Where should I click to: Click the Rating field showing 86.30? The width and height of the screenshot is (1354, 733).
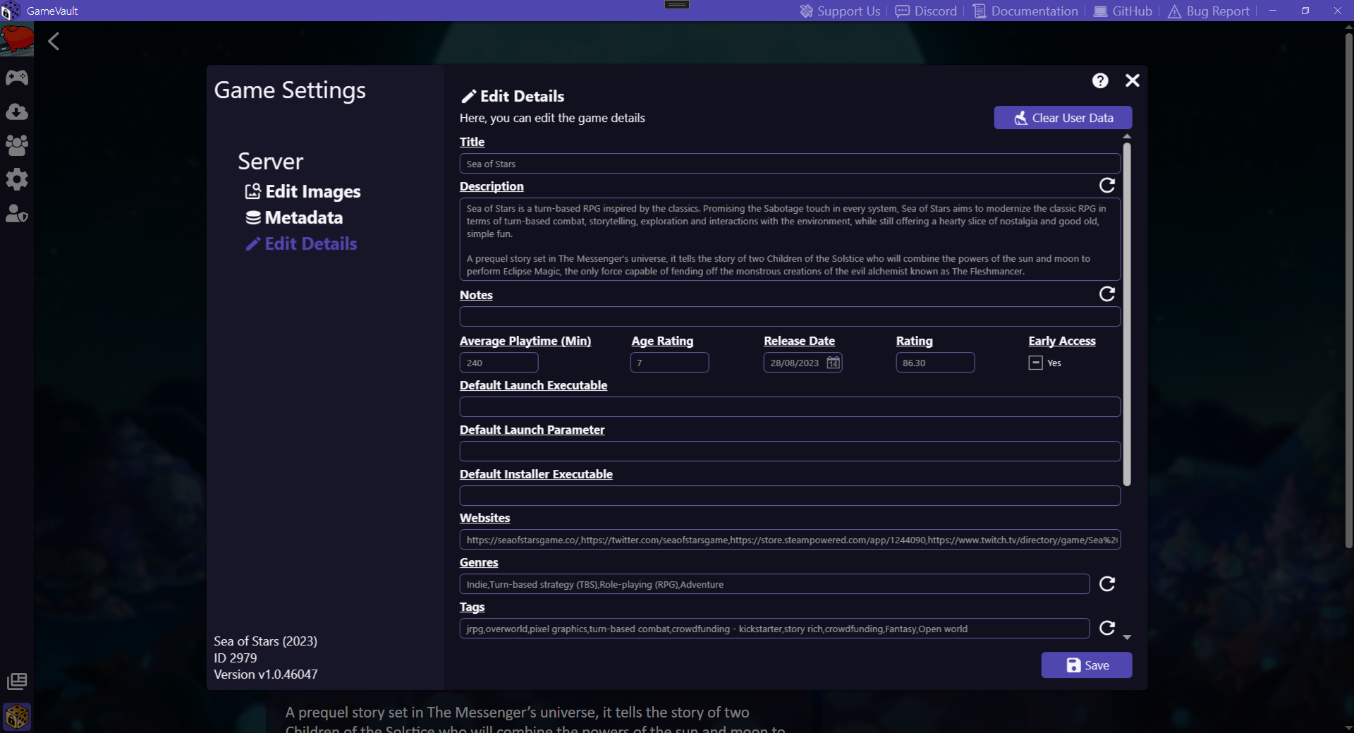pyautogui.click(x=935, y=363)
